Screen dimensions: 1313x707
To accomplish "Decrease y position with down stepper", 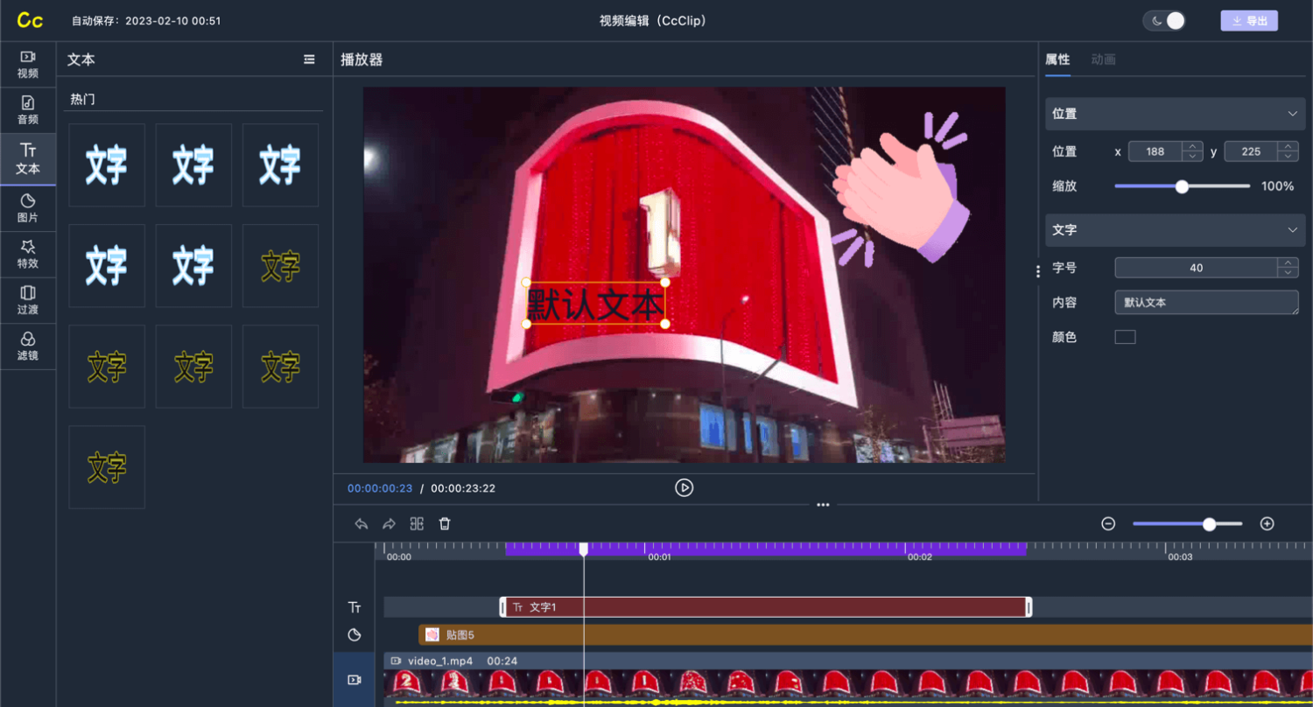I will coord(1288,157).
